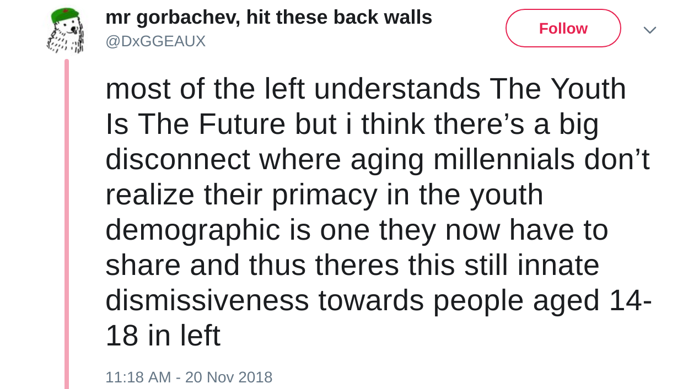Click the tweet's last line '18 in left'
The height and width of the screenshot is (389, 699).
pos(163,336)
